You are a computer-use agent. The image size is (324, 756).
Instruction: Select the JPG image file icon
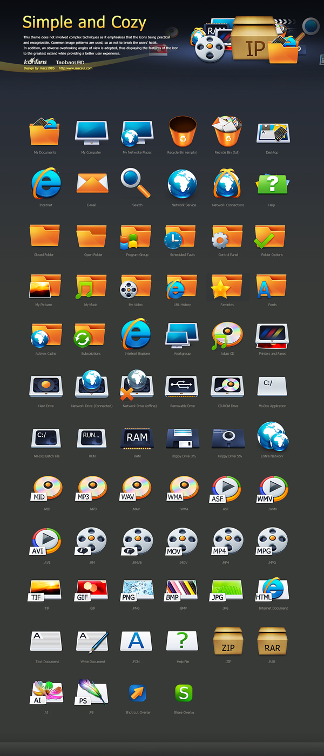(x=227, y=591)
